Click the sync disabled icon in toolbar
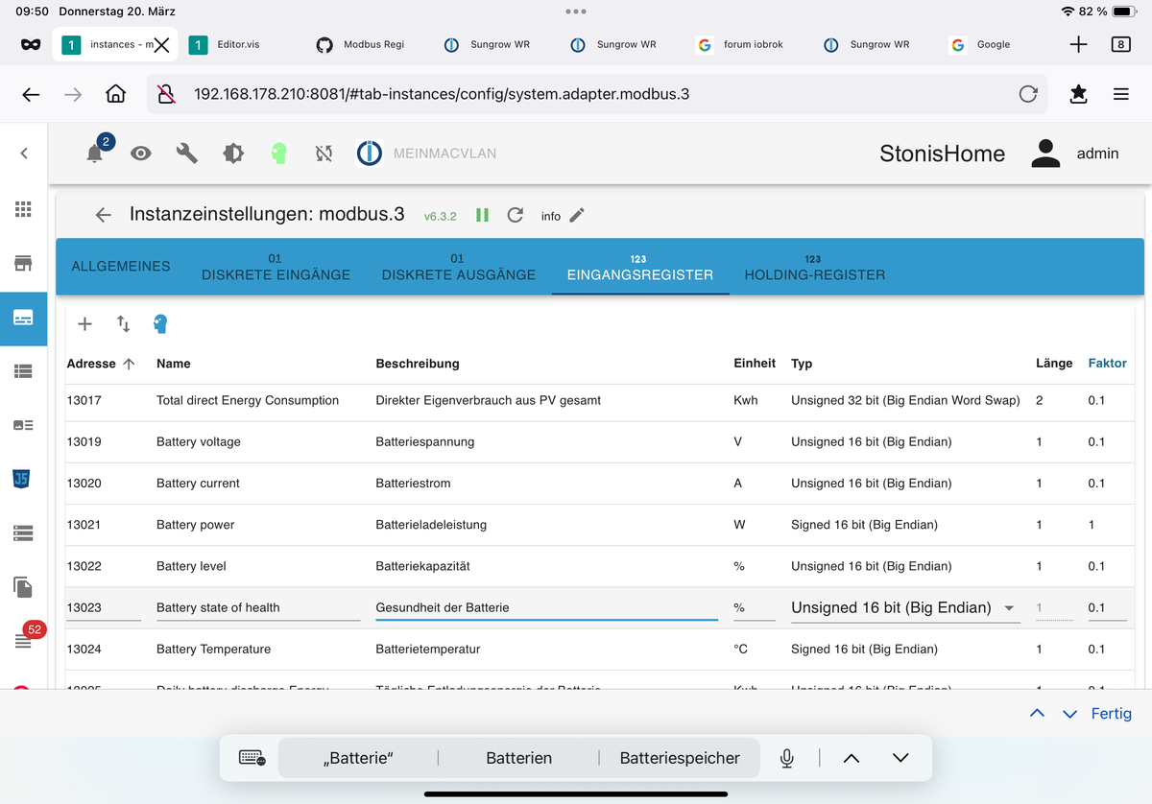Viewport: 1152px width, 804px height. [324, 154]
